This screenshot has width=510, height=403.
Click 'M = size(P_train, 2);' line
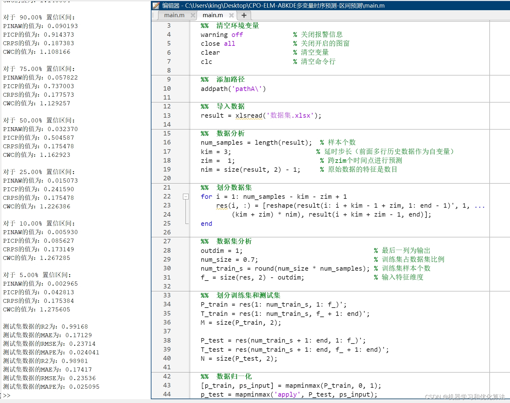click(241, 323)
